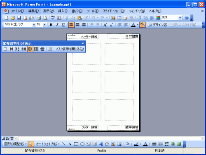Image resolution: width=206 pixels, height=155 pixels.
Task: Toggle Bold formatting
Action: (x=51, y=25)
